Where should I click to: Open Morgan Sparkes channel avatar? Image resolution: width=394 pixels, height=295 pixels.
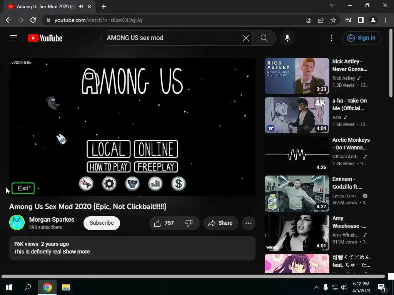point(17,222)
